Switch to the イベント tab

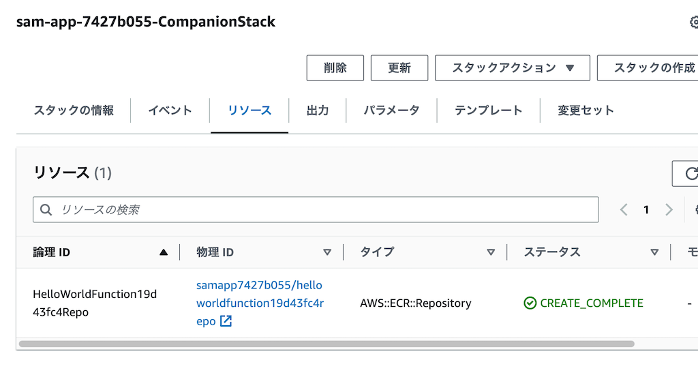pos(170,110)
